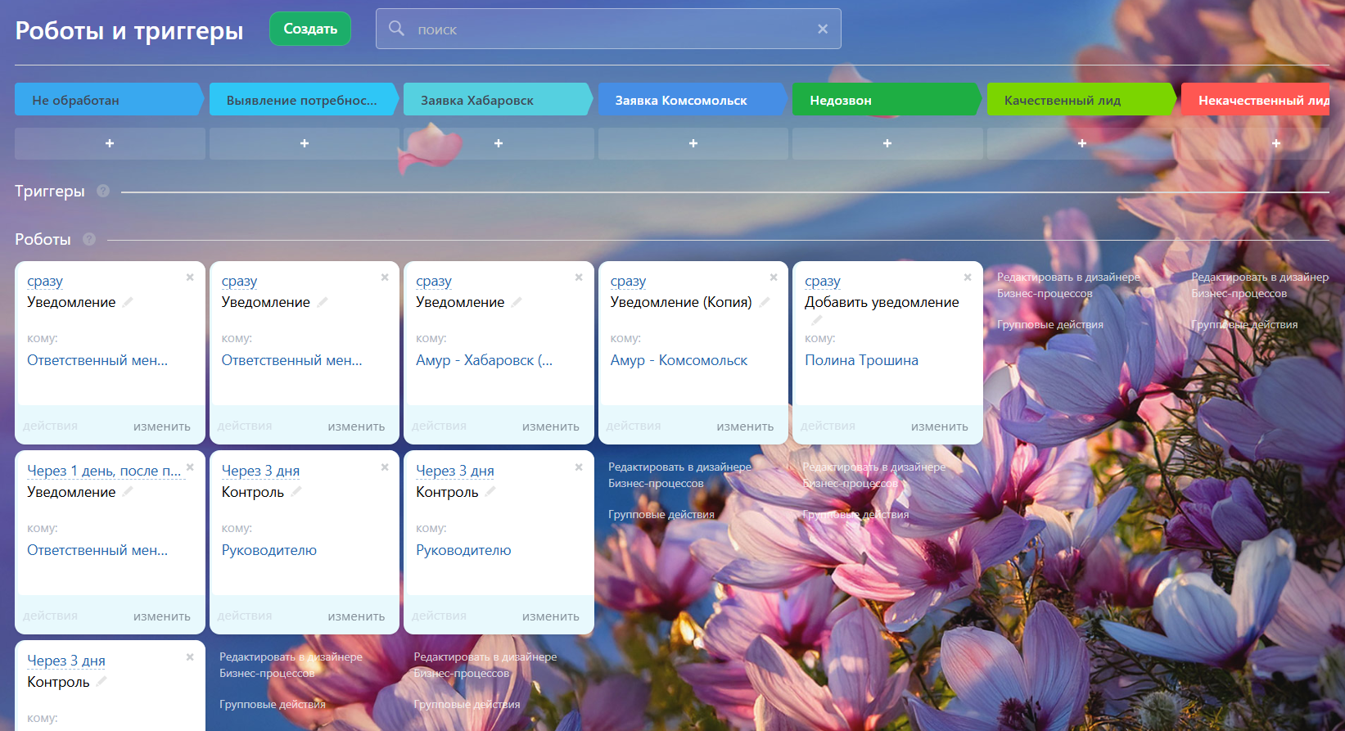Add a trigger under Выявление потребнос... stage
This screenshot has width=1345, height=731.
[305, 143]
